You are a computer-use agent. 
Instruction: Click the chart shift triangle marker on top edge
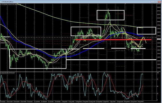pos(125,4)
